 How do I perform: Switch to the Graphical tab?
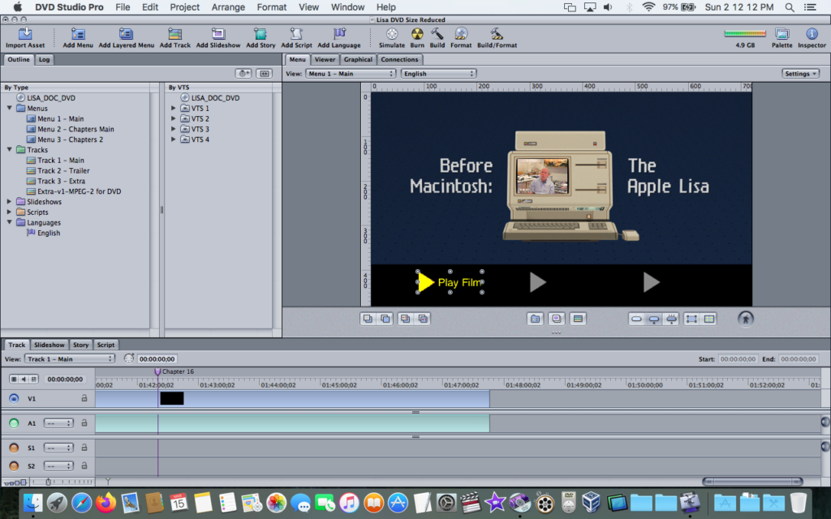(x=358, y=60)
